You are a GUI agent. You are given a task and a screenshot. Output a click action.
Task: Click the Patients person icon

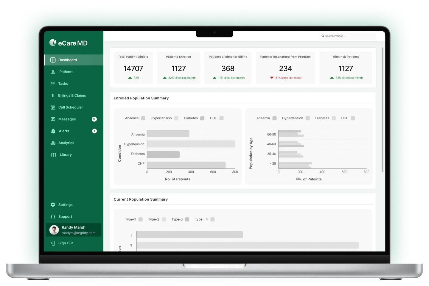pyautogui.click(x=53, y=72)
